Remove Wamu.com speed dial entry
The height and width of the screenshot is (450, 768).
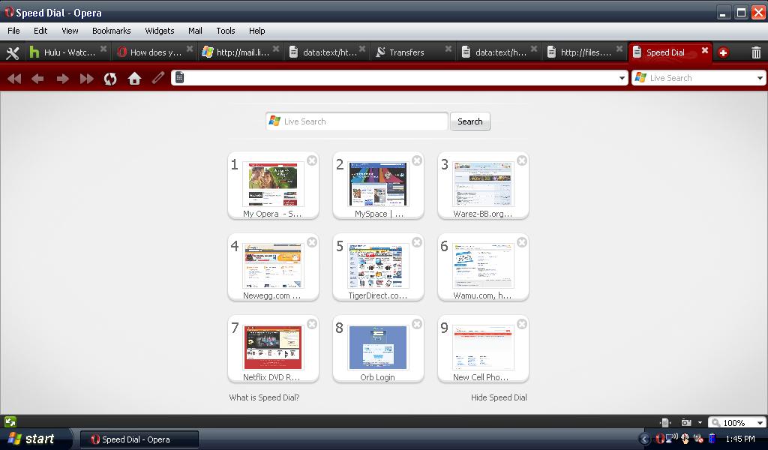(522, 242)
